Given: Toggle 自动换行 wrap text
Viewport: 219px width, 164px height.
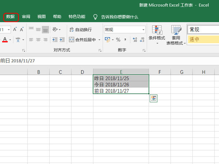Looking at the screenshot, I should coord(80,30).
